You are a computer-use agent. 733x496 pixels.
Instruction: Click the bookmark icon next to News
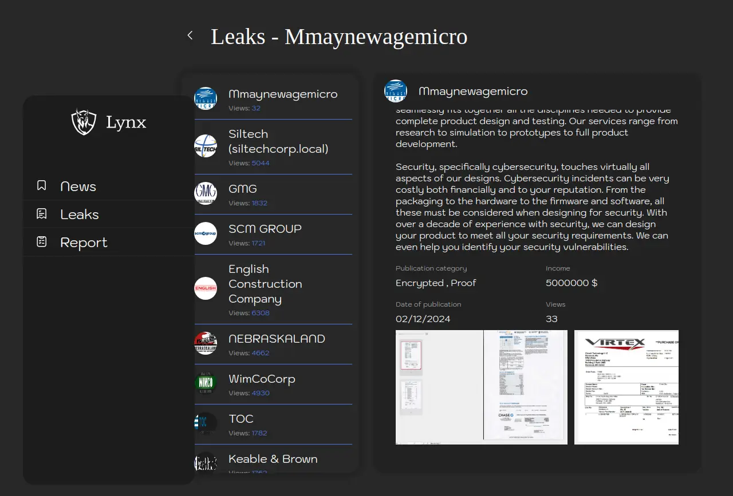pos(42,185)
